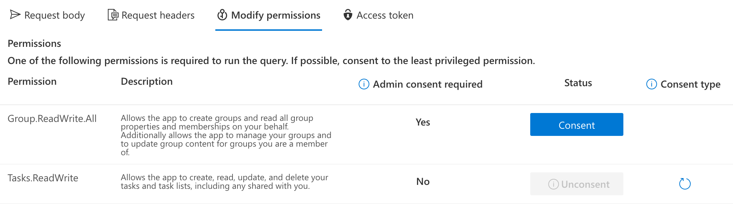The width and height of the screenshot is (733, 216).
Task: Click the paper-plane icon beside Request body
Action: coord(15,15)
